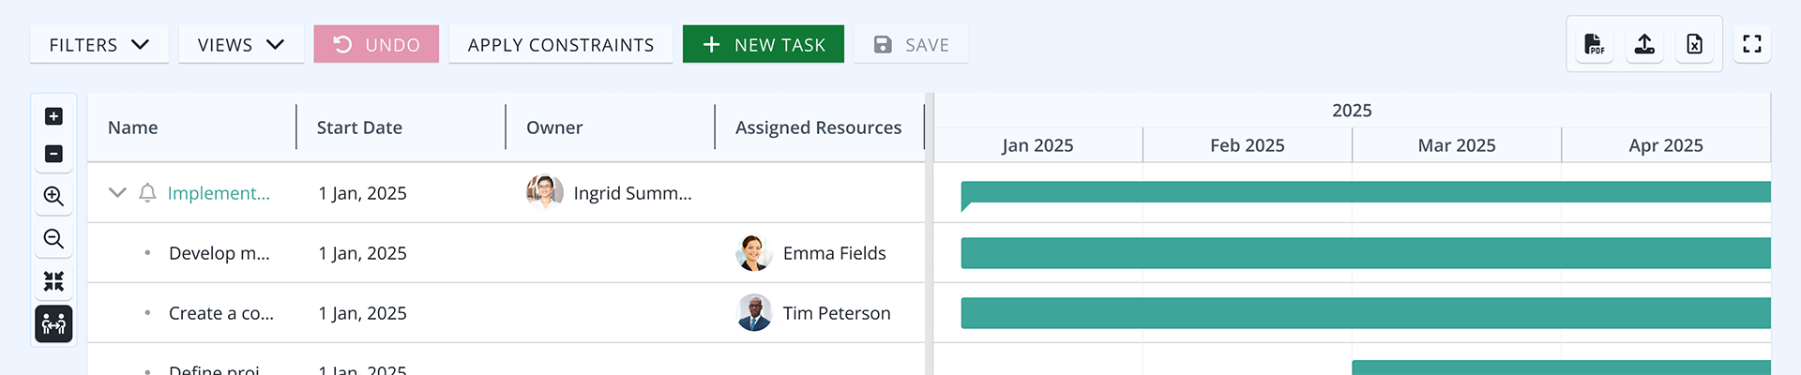Click Tim Peterson avatar
Screen dimensions: 1801x375
coord(754,313)
